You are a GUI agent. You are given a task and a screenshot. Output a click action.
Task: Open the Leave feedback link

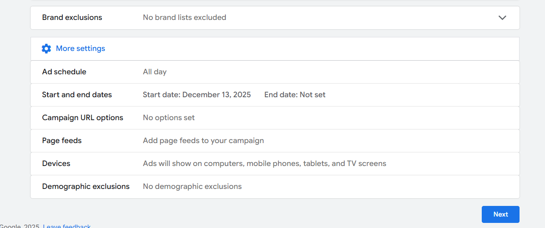coord(67,226)
